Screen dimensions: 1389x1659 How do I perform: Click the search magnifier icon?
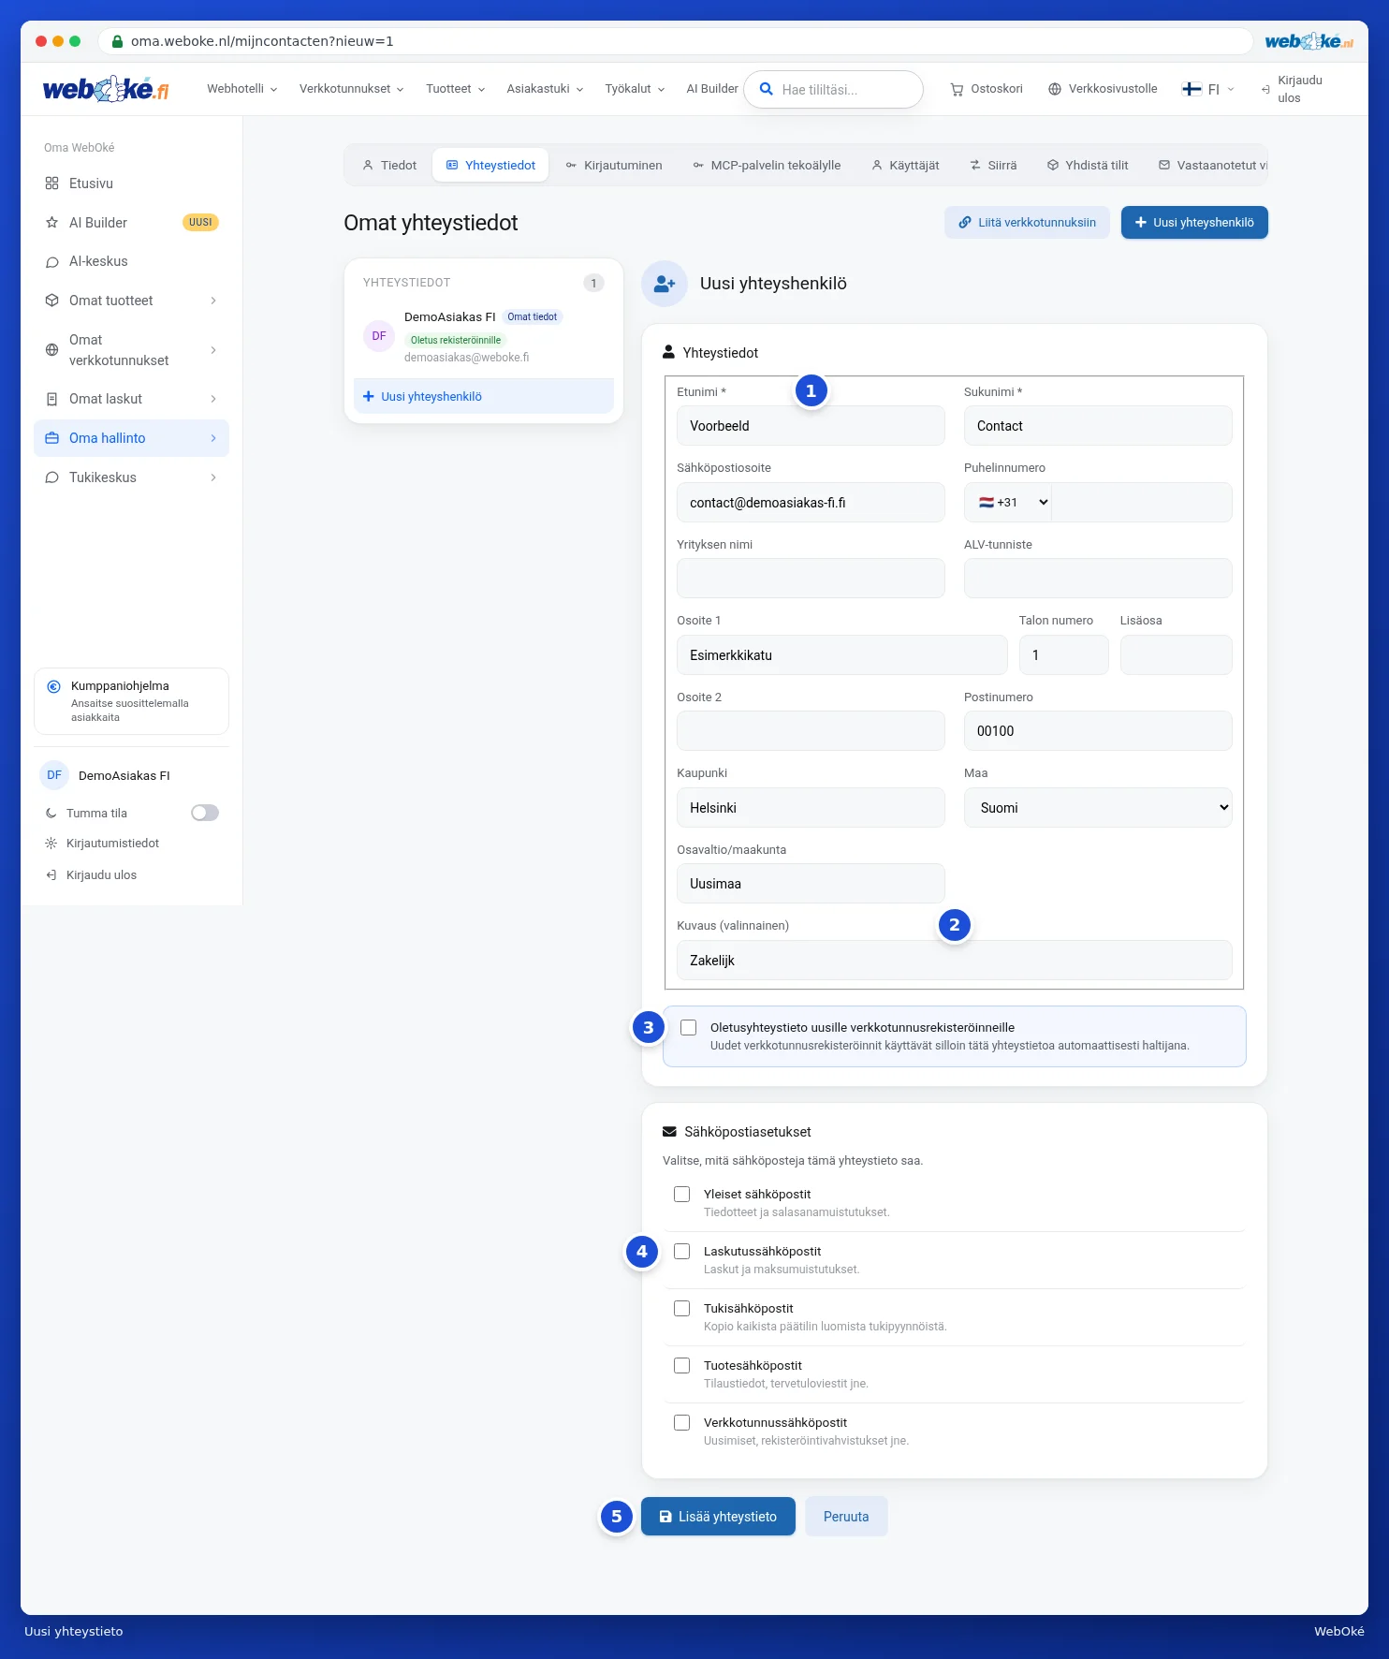pos(766,89)
